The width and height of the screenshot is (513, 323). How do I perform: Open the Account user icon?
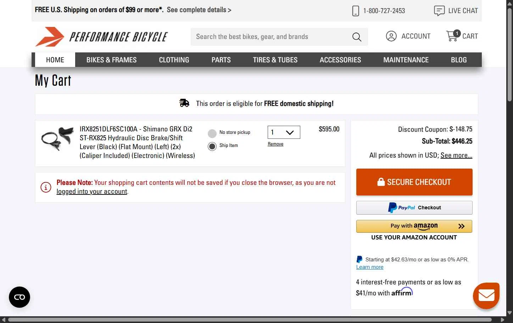coord(391,36)
